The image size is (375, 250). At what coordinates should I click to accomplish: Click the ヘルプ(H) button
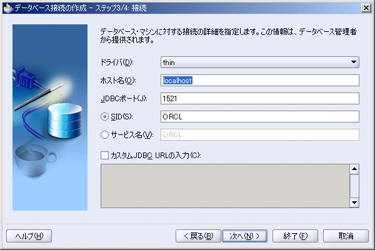click(x=29, y=236)
